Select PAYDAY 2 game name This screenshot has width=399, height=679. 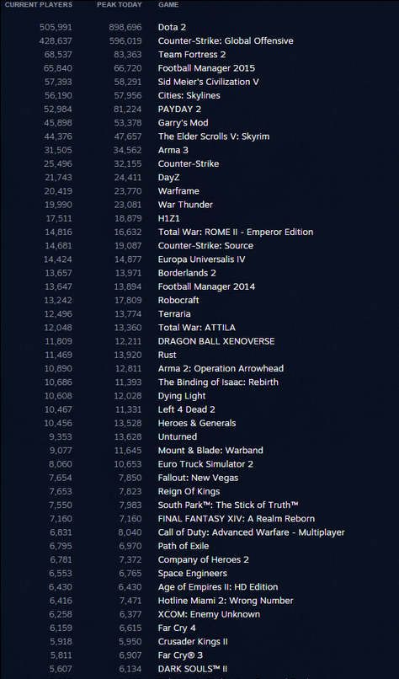tap(179, 110)
